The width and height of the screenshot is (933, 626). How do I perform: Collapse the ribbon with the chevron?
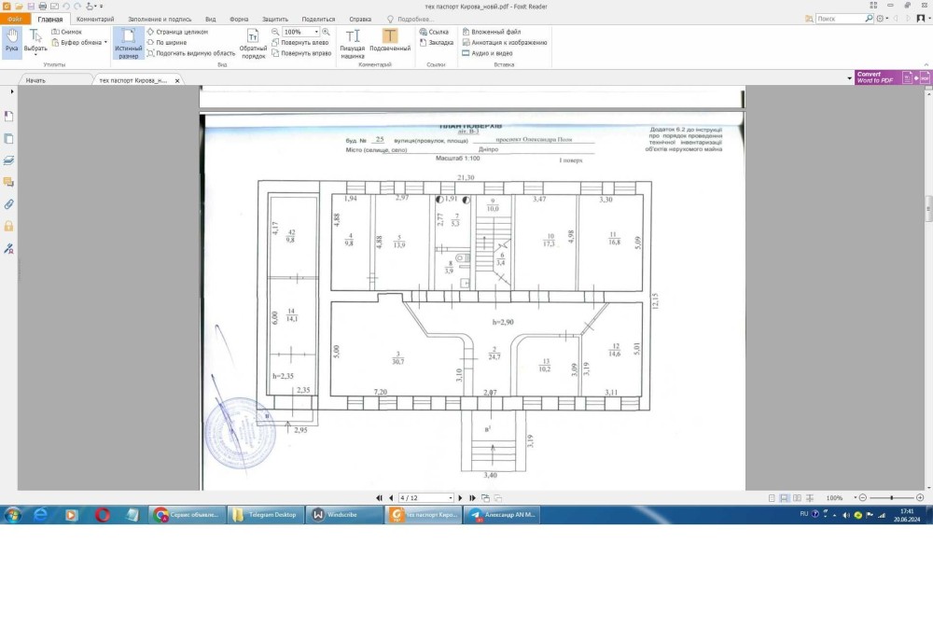point(926,64)
